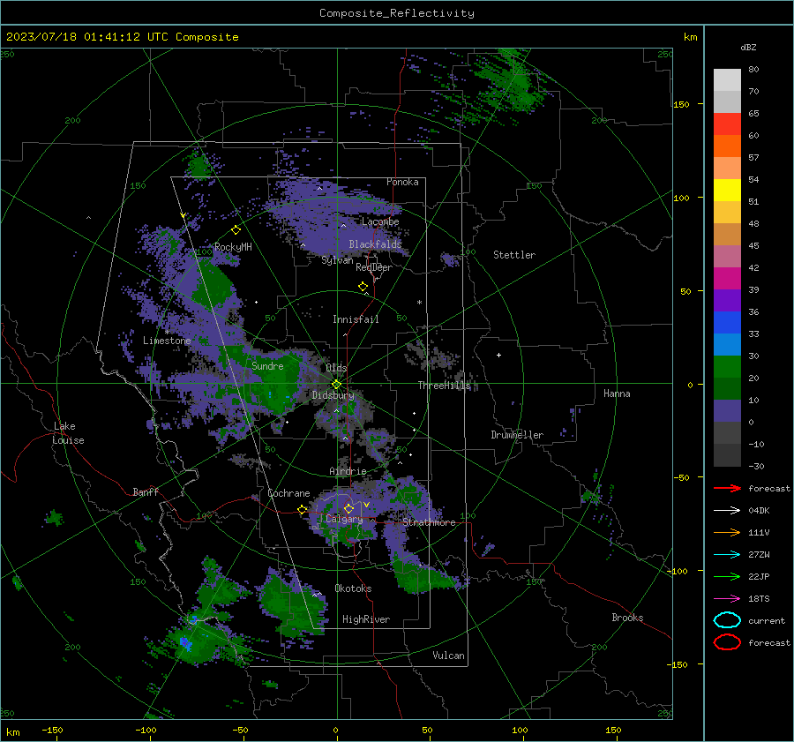Click the Olds city label
Viewport: 794px width, 742px height.
click(x=336, y=368)
